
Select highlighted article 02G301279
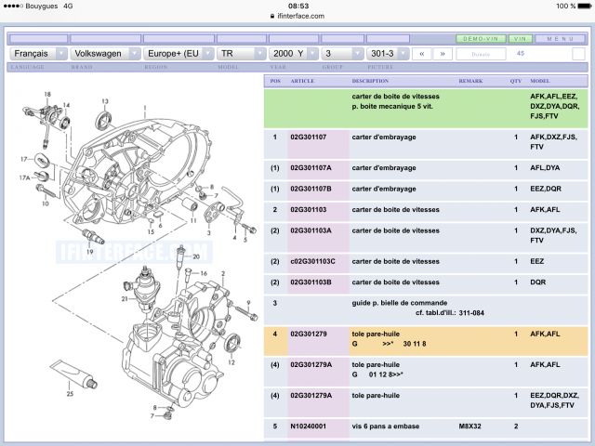pyautogui.click(x=309, y=334)
